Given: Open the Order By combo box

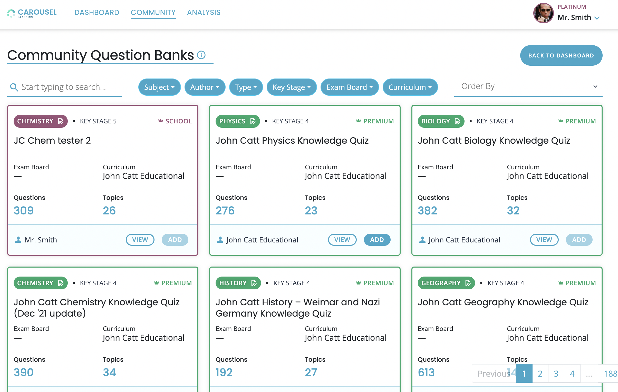Looking at the screenshot, I should tap(528, 86).
